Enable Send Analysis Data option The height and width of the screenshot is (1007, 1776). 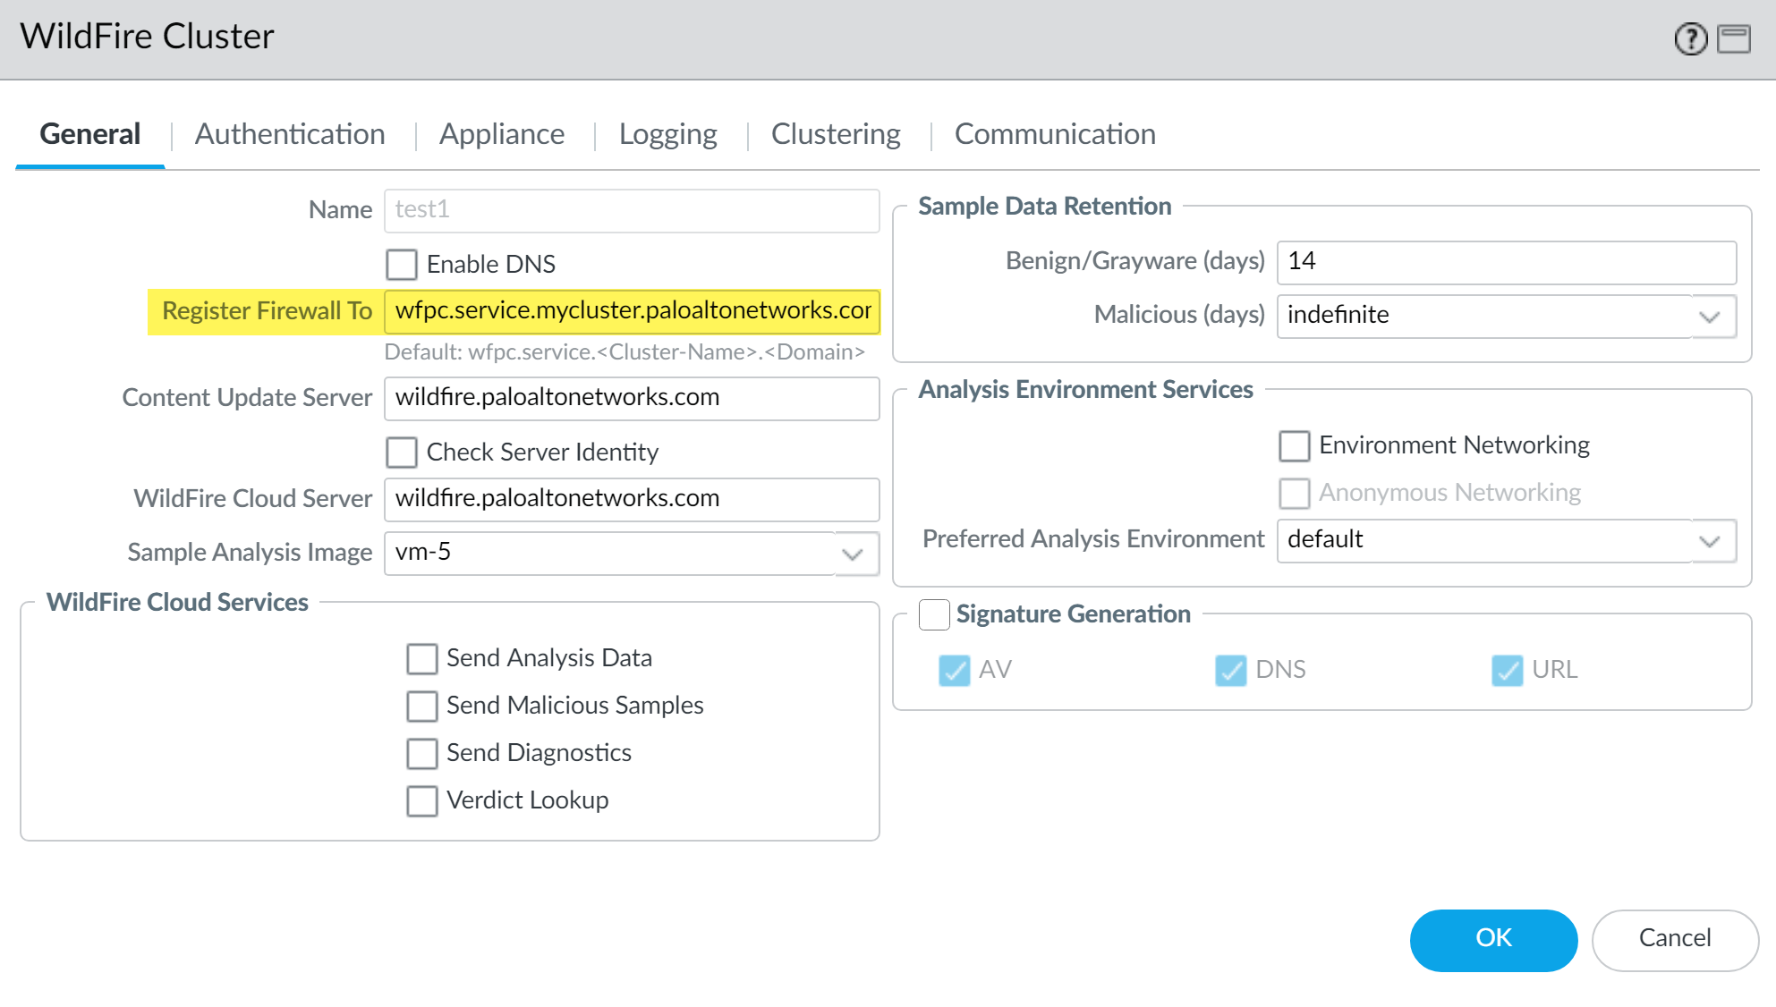(x=421, y=658)
